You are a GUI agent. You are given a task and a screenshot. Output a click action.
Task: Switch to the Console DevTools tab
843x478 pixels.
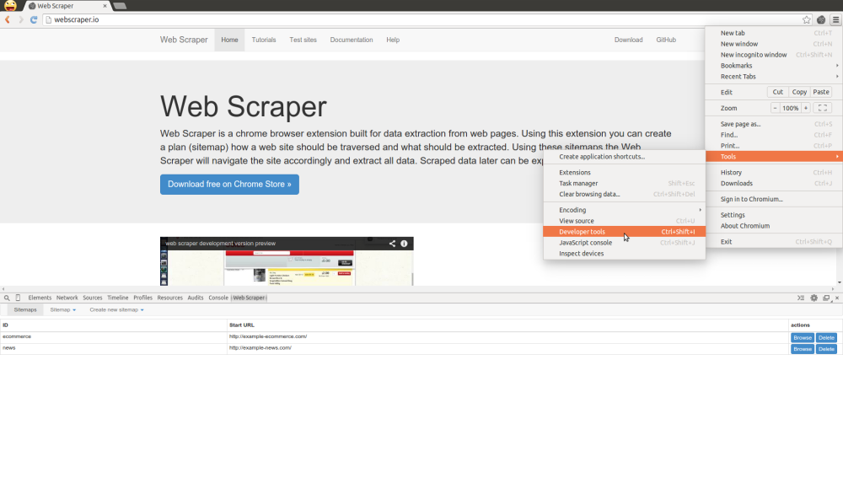point(218,298)
